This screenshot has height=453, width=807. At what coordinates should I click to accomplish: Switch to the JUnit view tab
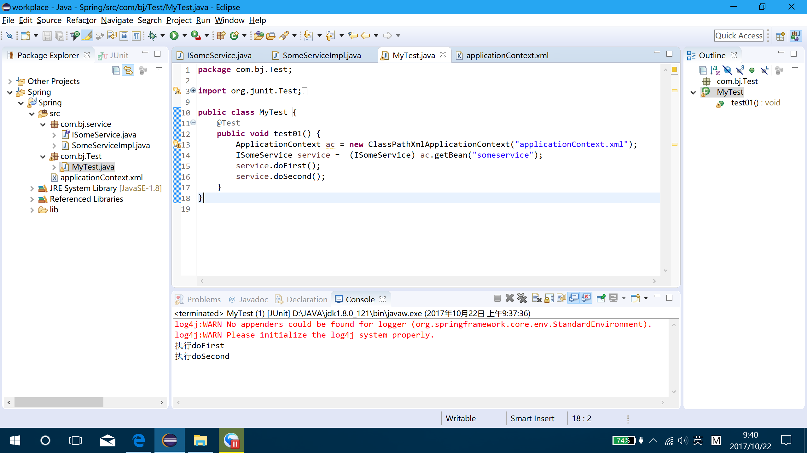113,55
